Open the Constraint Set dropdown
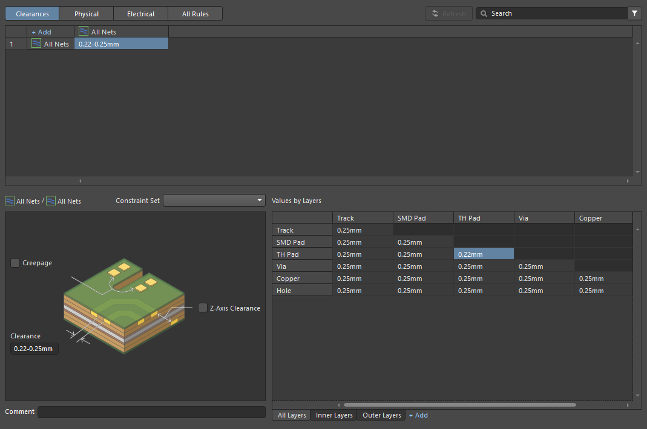Image resolution: width=647 pixels, height=429 pixels. [214, 200]
